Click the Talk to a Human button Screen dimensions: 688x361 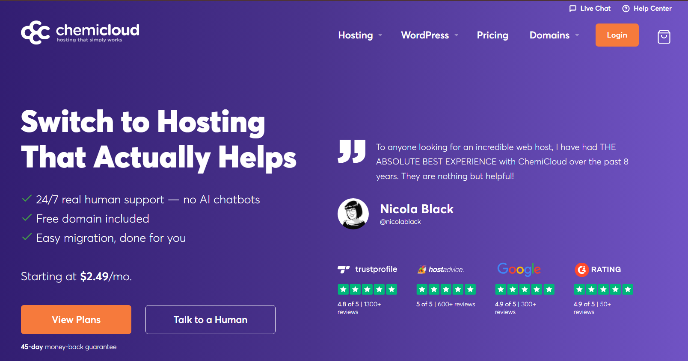pyautogui.click(x=211, y=320)
